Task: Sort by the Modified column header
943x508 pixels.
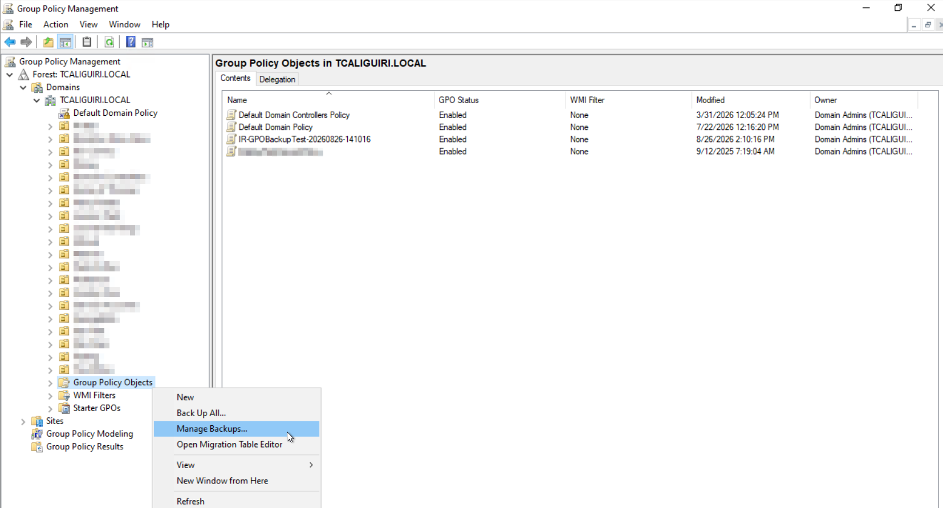Action: pyautogui.click(x=750, y=100)
